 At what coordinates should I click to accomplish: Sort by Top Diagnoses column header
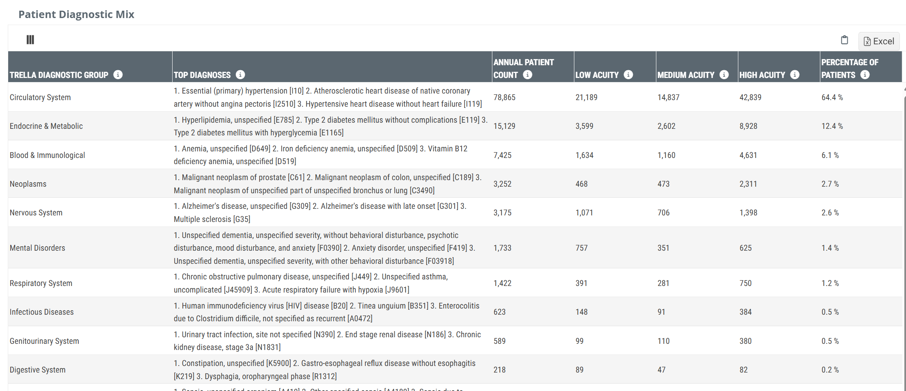coord(203,75)
